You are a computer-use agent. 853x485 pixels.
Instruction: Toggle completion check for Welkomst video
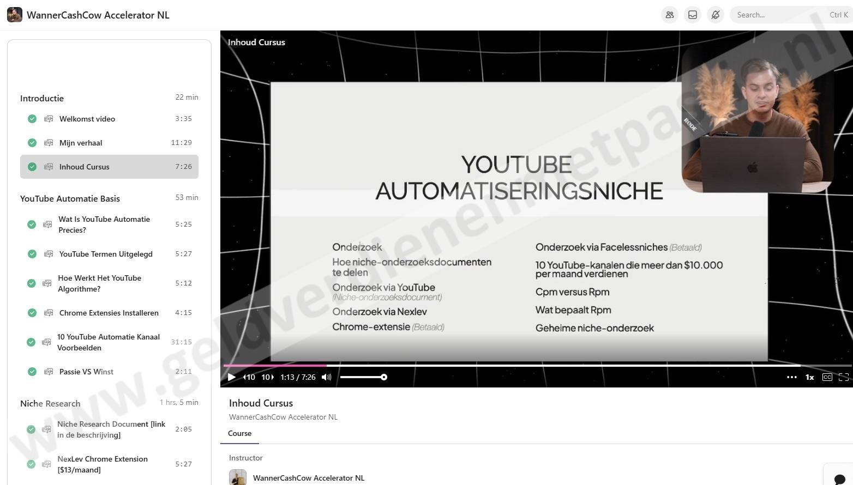point(32,119)
